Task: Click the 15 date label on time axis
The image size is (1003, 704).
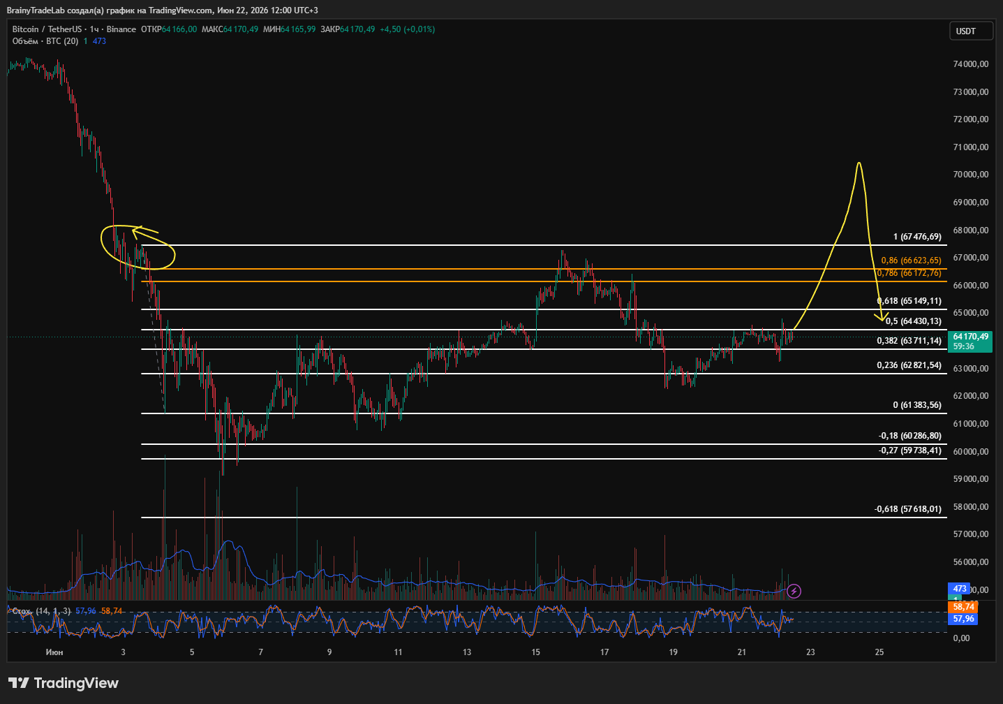Action: point(535,652)
